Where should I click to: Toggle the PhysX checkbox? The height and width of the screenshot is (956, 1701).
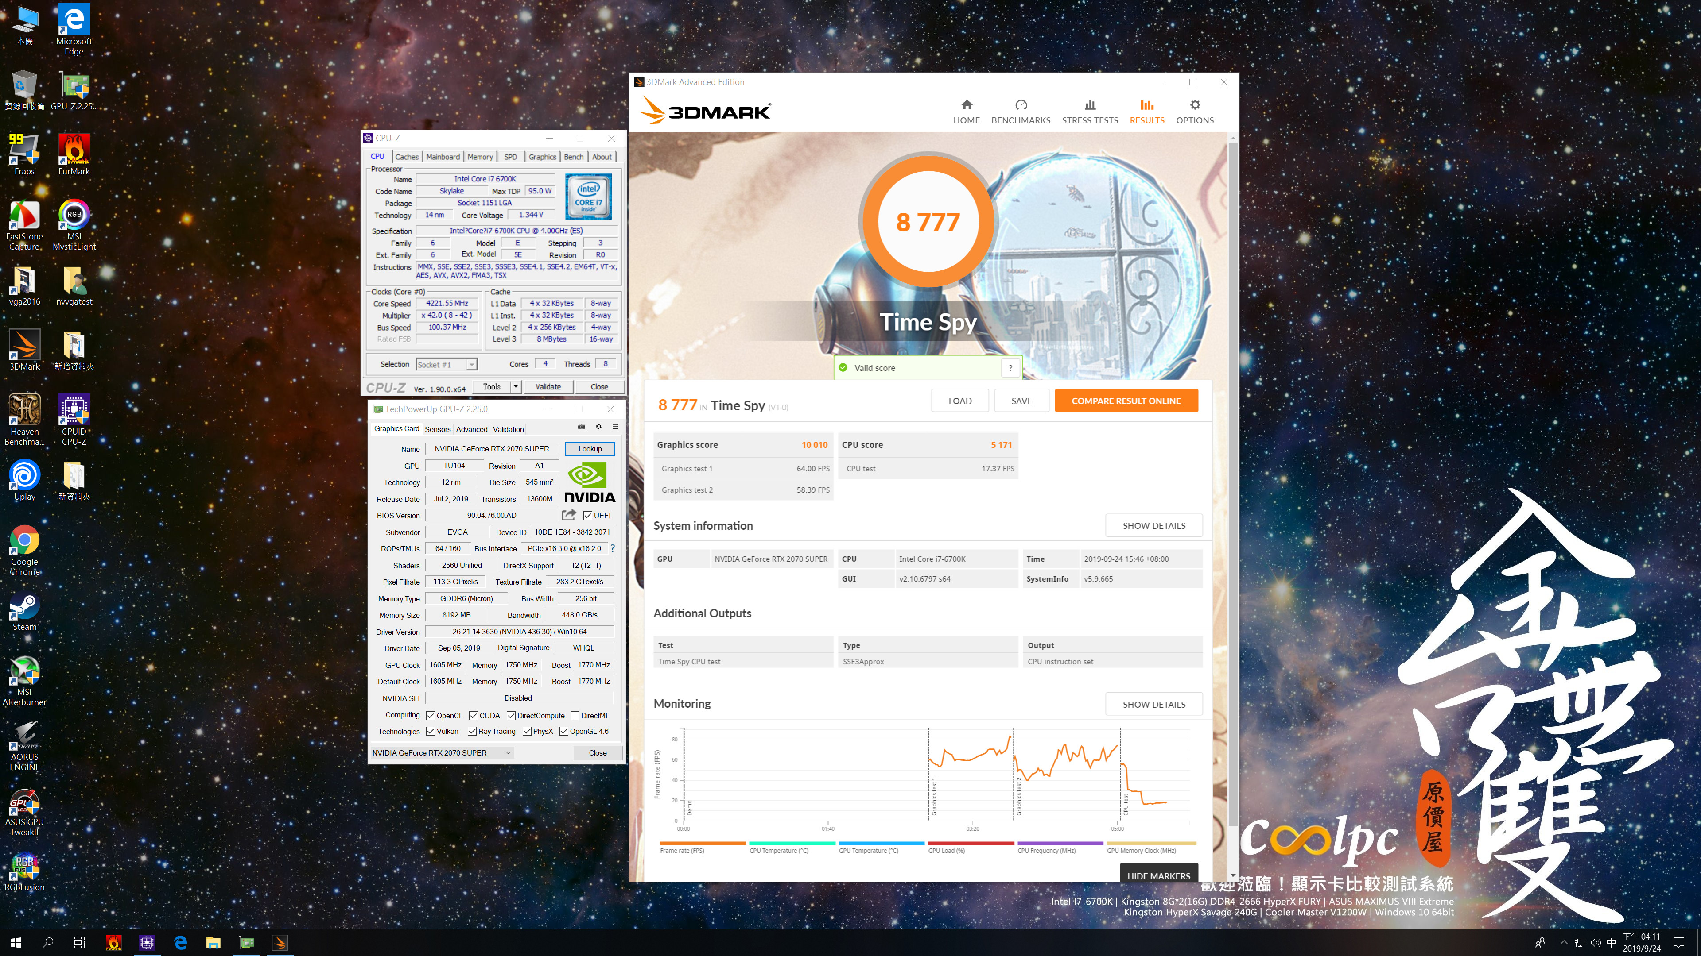click(527, 731)
